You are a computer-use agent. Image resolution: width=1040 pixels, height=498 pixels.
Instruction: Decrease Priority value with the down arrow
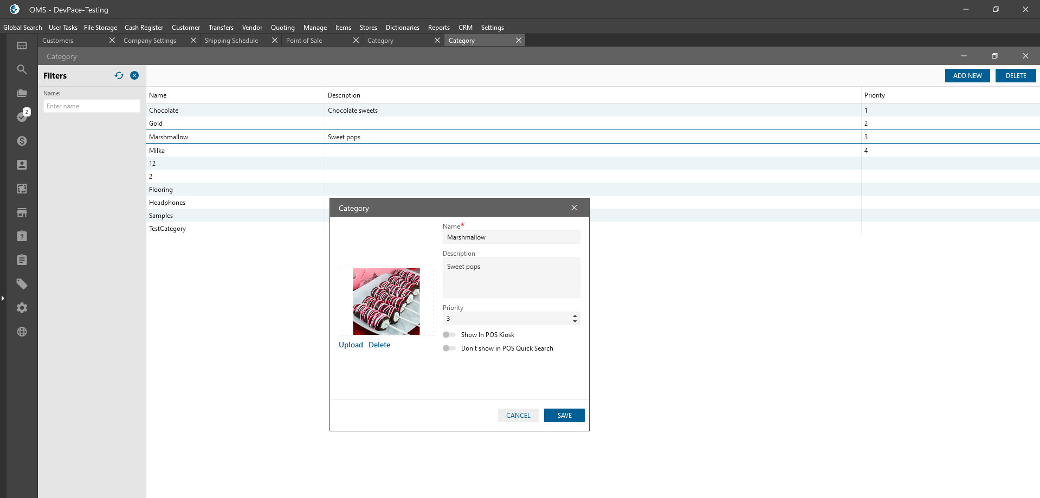(x=574, y=321)
